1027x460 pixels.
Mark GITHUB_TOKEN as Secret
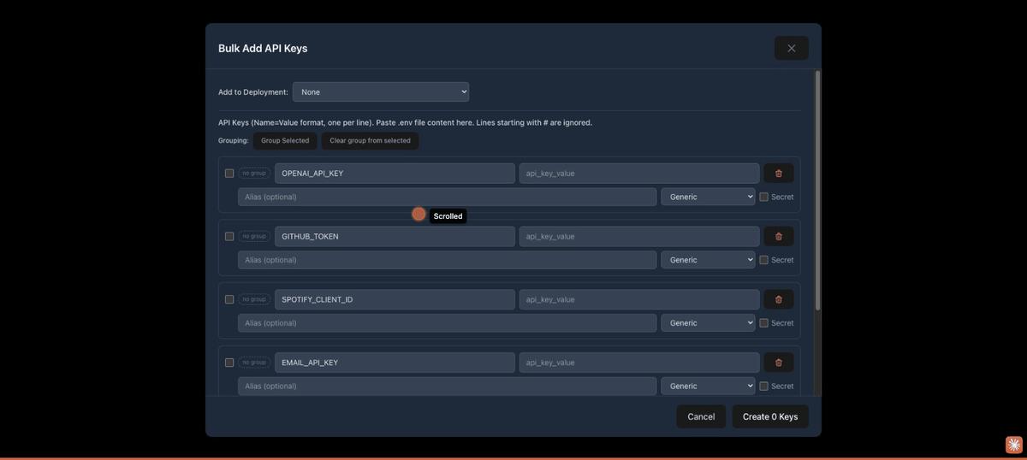tap(764, 260)
